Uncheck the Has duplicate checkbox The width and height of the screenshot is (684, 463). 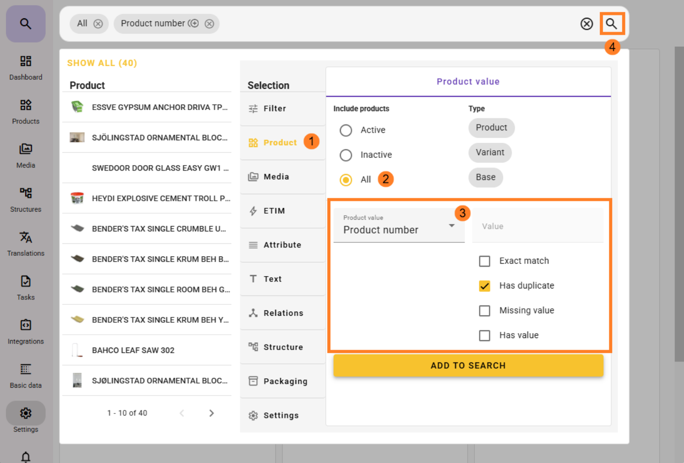pyautogui.click(x=484, y=286)
